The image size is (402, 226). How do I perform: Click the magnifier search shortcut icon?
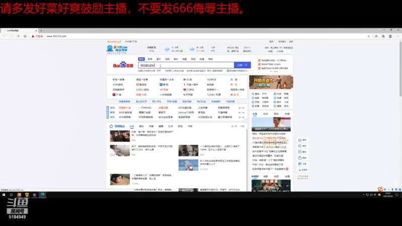point(253,94)
